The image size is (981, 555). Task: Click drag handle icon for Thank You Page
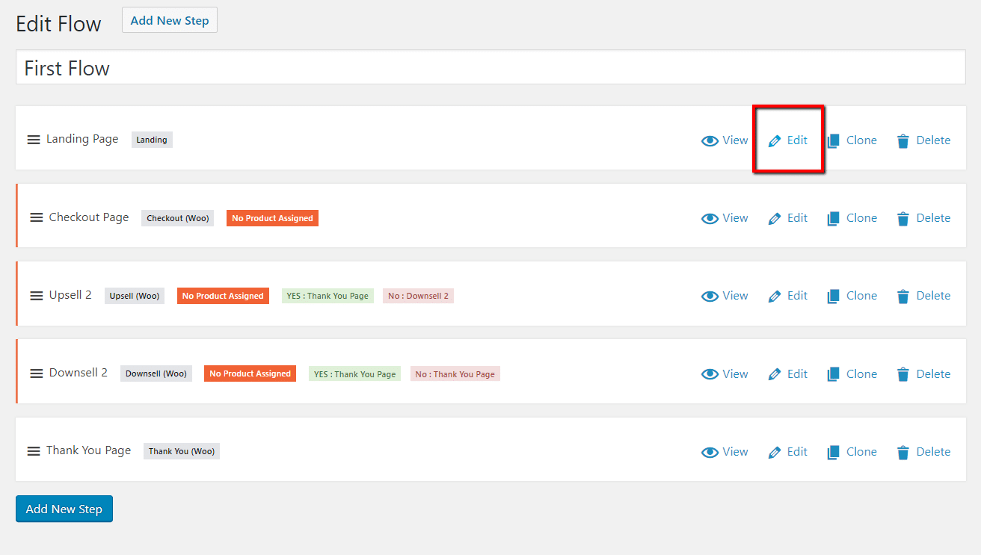(x=34, y=451)
